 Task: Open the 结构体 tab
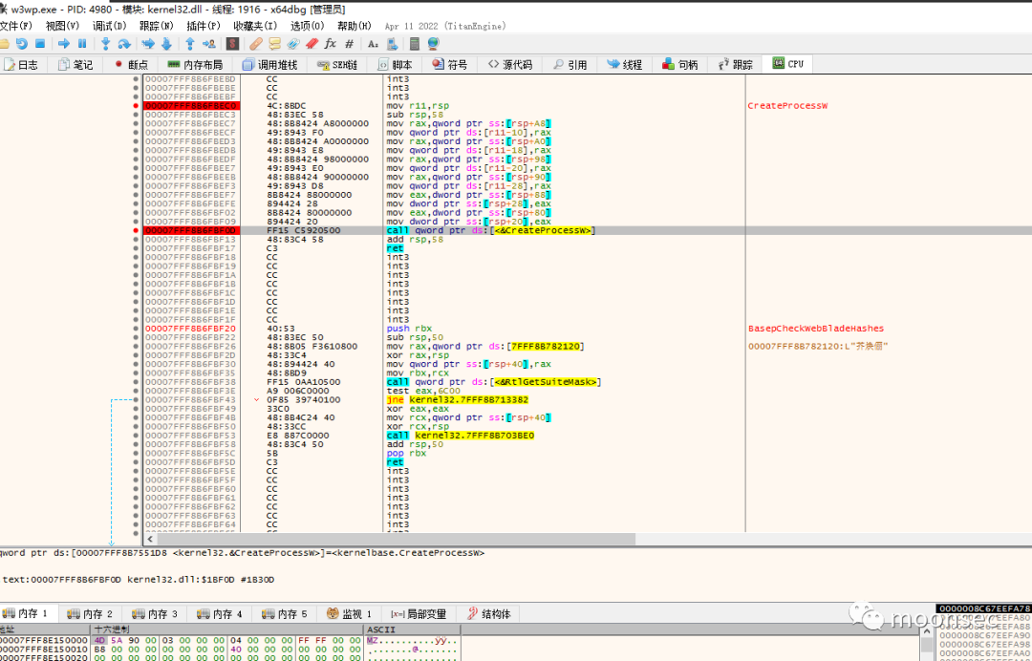point(489,613)
